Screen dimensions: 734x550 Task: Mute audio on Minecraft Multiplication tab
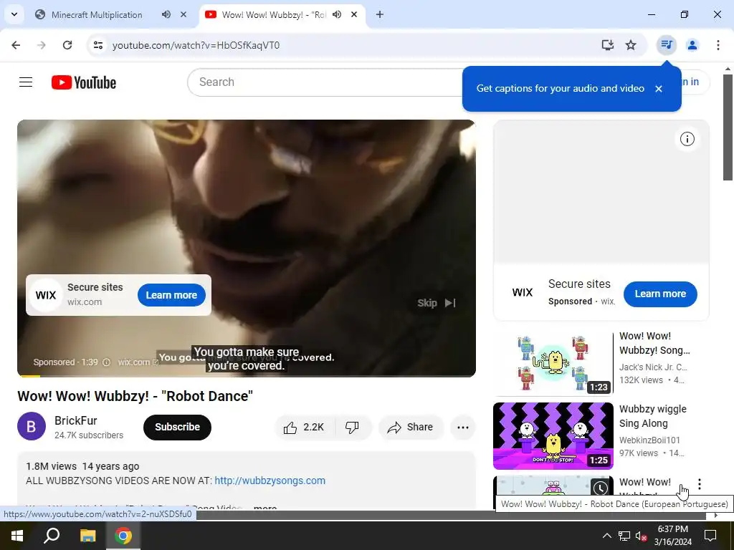166,14
